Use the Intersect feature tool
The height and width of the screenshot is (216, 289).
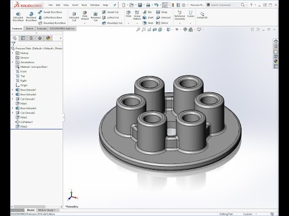click(x=163, y=17)
